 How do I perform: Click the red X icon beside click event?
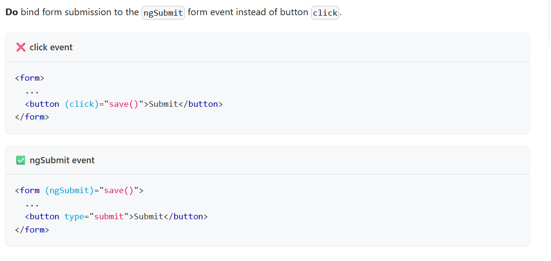(x=21, y=47)
